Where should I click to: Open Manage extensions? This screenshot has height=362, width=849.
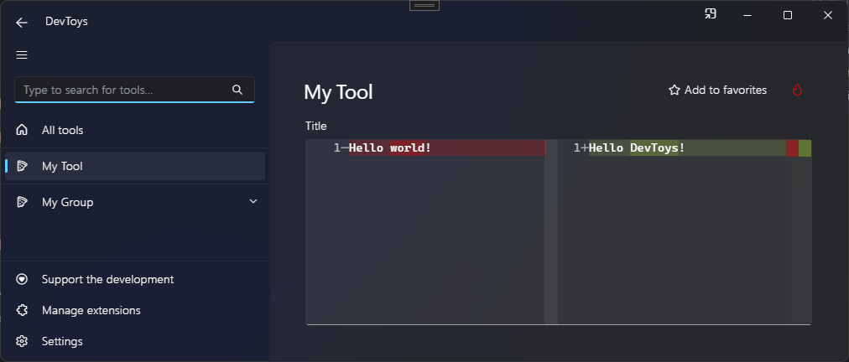click(x=135, y=310)
